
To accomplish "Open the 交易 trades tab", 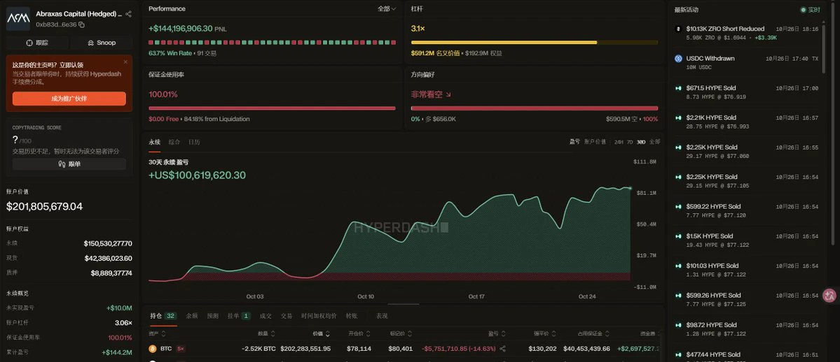I will click(x=287, y=316).
